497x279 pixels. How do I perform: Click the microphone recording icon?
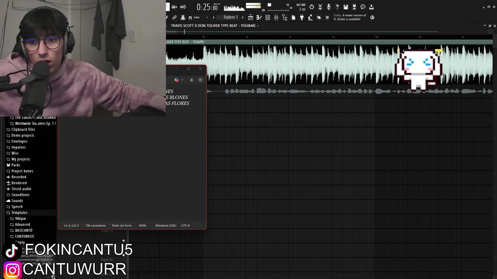pyautogui.click(x=328, y=7)
